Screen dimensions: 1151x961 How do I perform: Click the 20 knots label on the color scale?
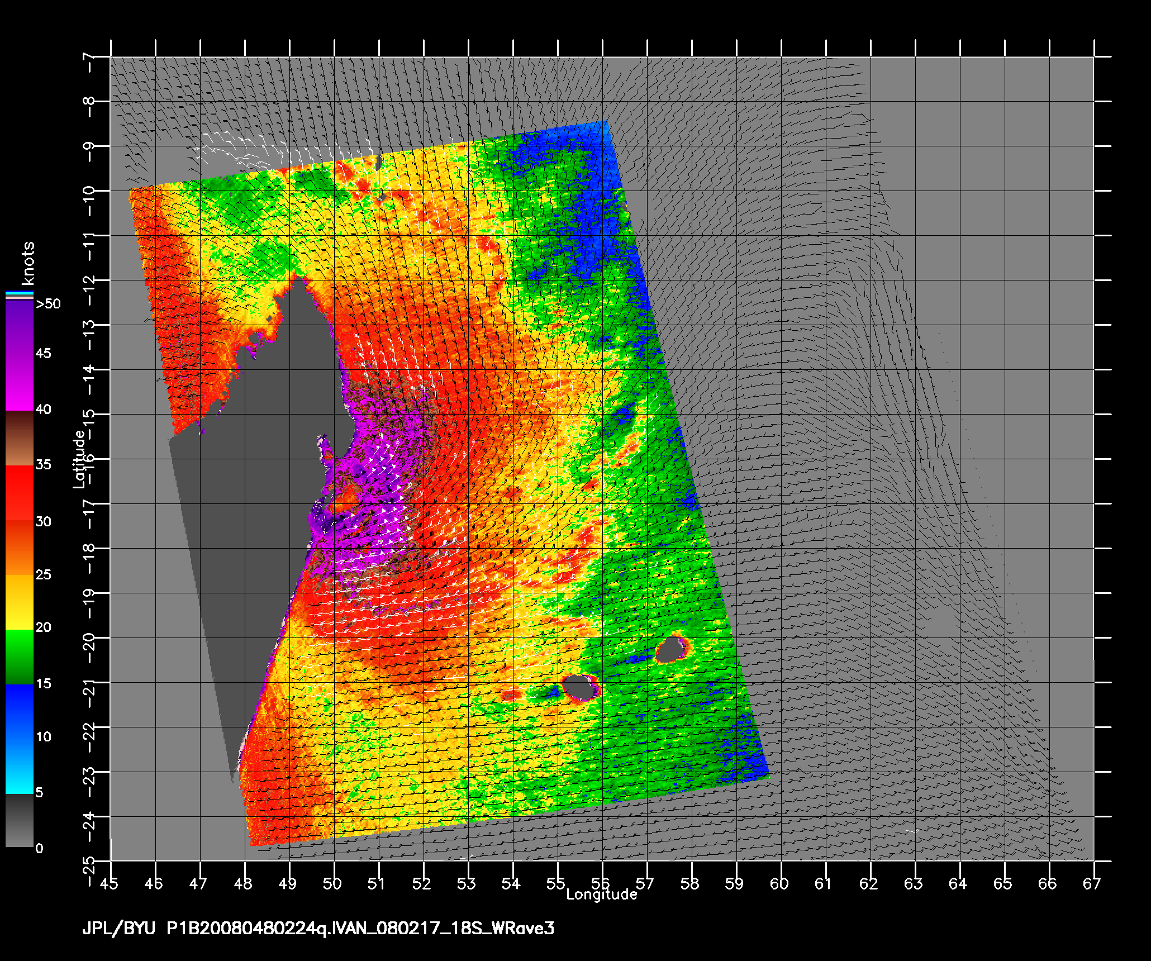(43, 627)
